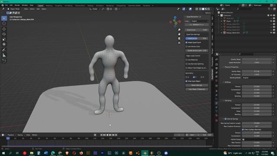Select the Scale tool in viewport toolbar
The image size is (277, 156).
pos(4,39)
